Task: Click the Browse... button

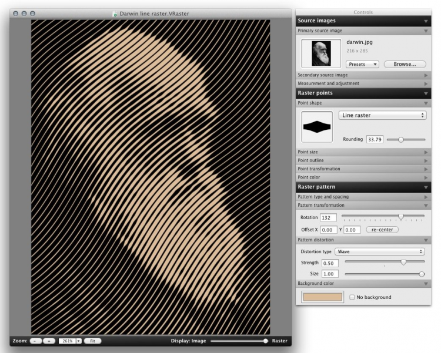Action: 405,64
